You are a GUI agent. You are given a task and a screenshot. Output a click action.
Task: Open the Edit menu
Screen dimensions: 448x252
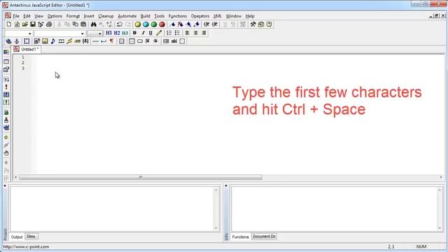coord(27,16)
